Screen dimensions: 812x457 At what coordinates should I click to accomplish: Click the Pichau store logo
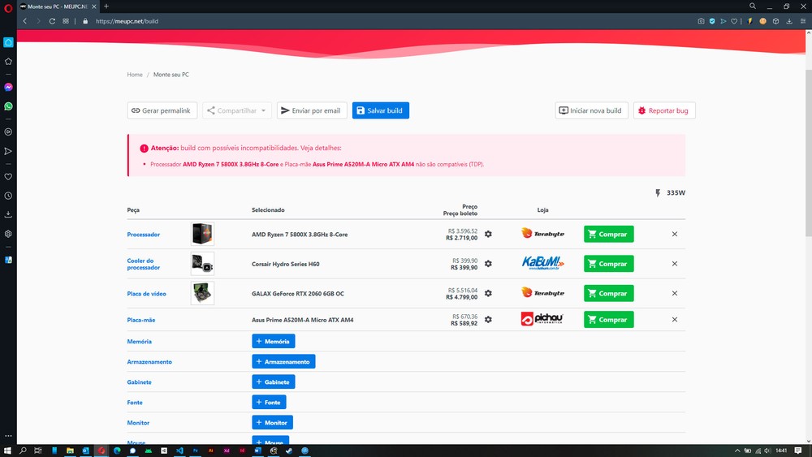pos(542,319)
